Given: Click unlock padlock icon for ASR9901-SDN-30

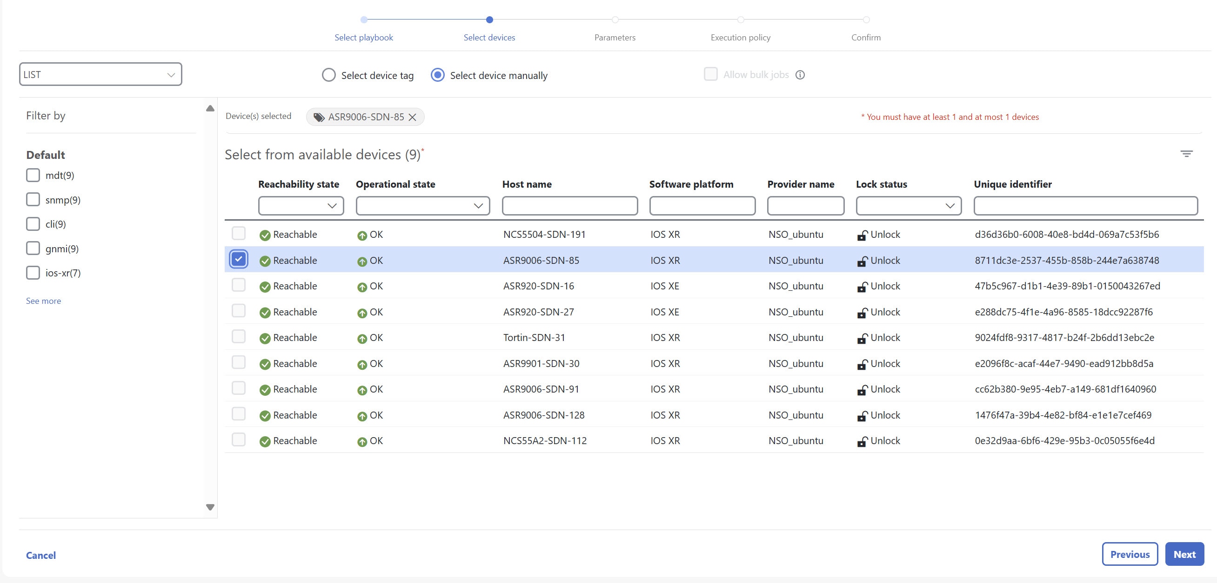Looking at the screenshot, I should tap(862, 364).
